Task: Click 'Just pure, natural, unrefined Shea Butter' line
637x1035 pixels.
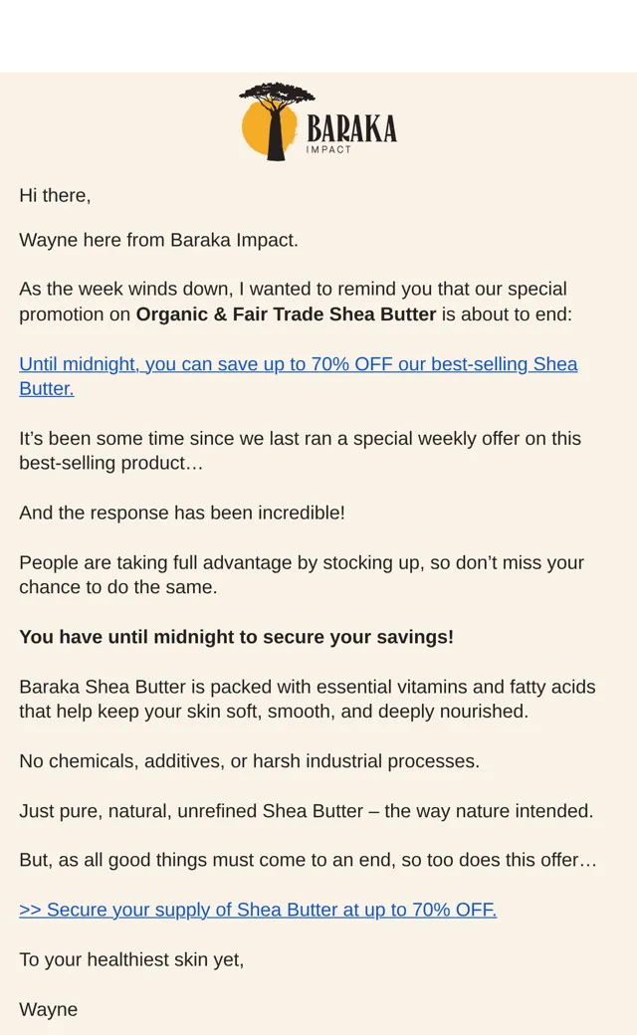Action: pyautogui.click(x=307, y=810)
